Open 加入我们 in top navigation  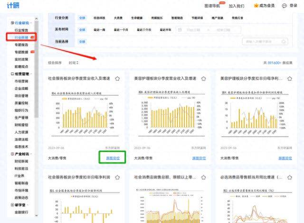pos(237,6)
